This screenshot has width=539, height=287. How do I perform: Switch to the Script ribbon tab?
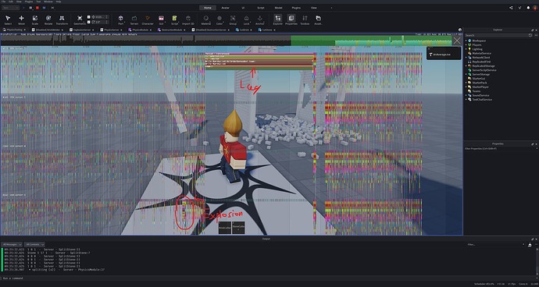[x=261, y=8]
